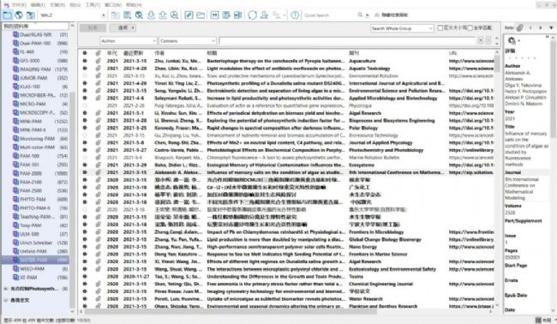Switch to Local Library mode icon
557x324 pixels.
[x=8, y=15]
